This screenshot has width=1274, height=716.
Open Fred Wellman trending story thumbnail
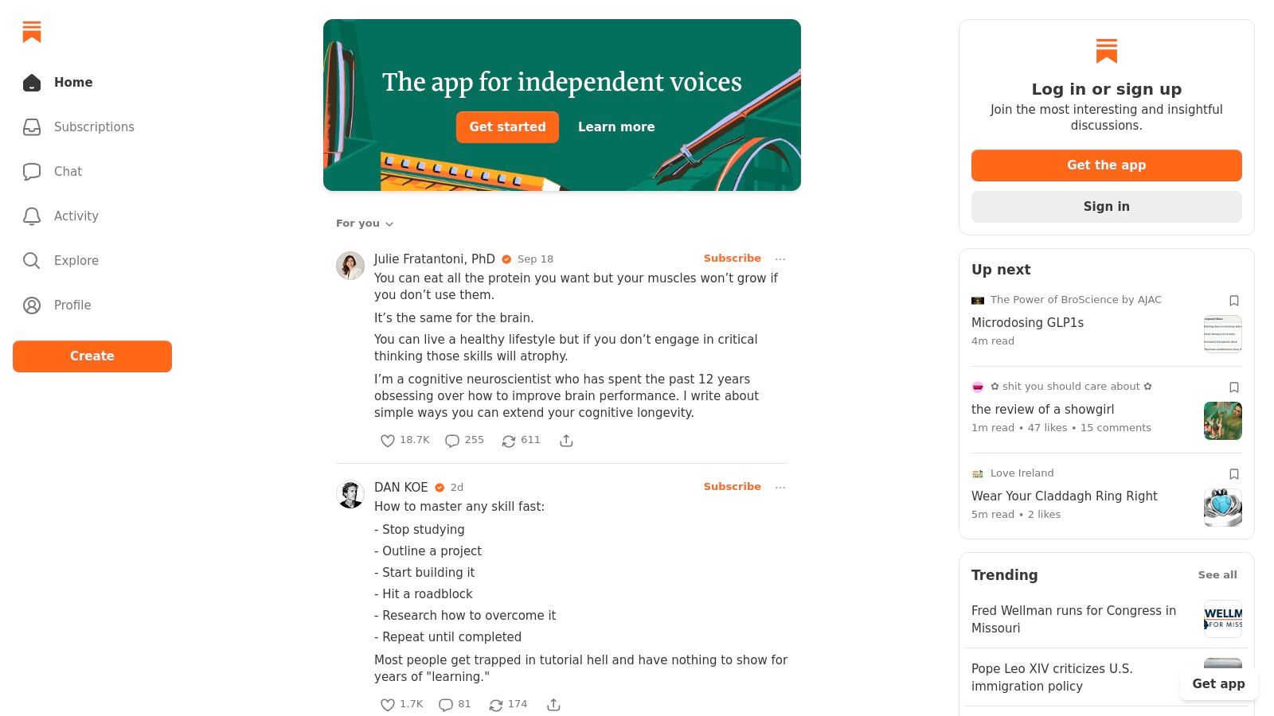pos(1223,619)
